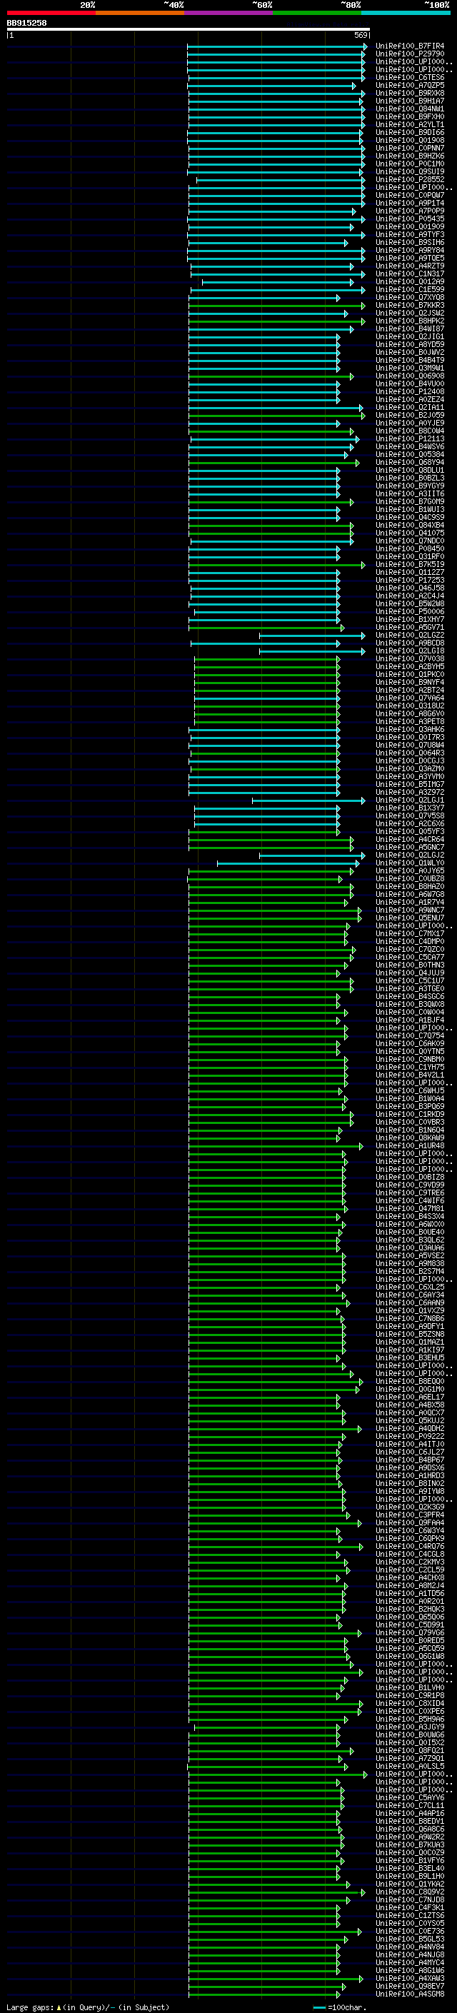Click the cyan alignment arrow for UniRef100_B7FIR4

277,47
